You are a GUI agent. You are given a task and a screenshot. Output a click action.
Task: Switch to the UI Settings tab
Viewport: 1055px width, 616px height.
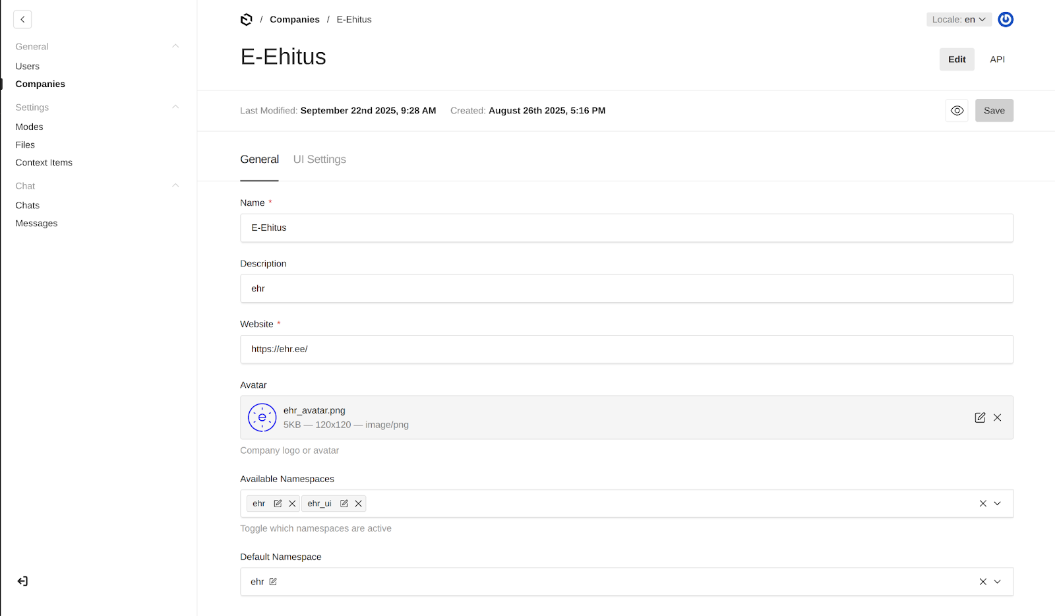tap(319, 159)
